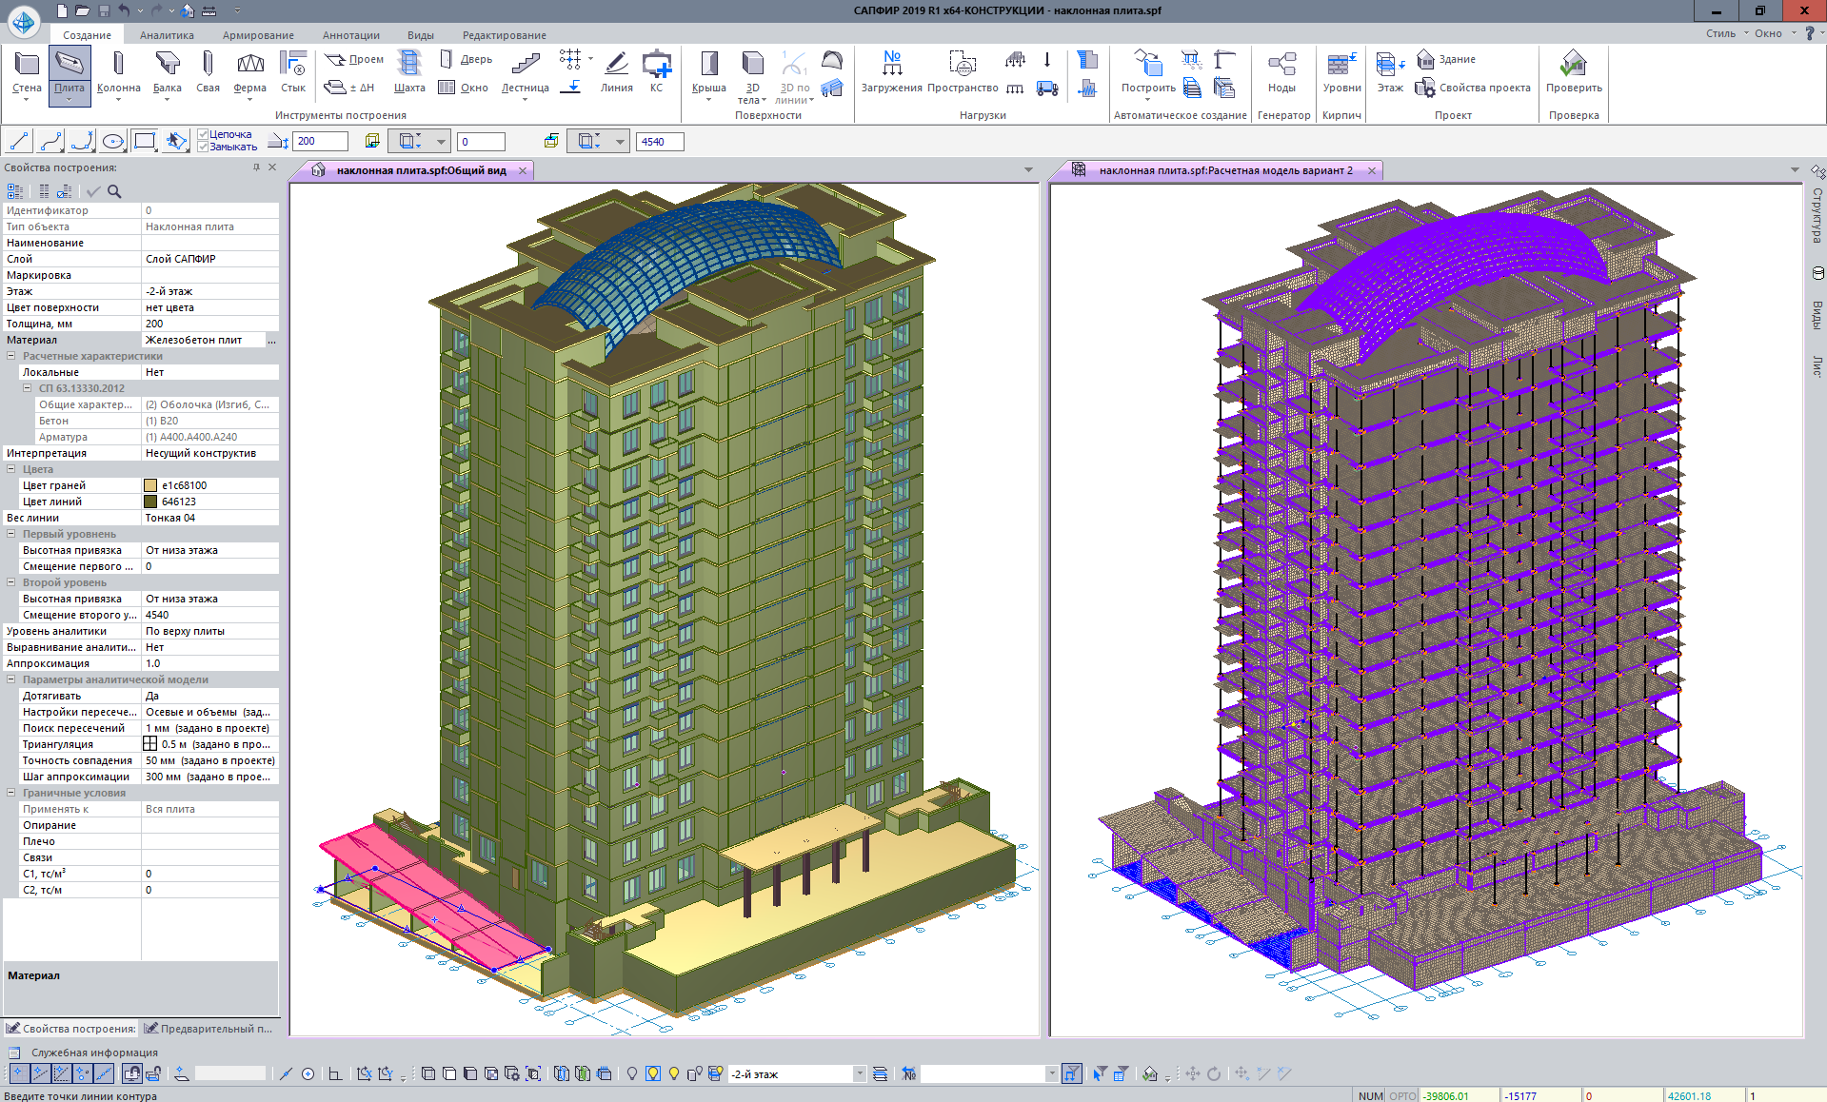Open the floor dropdown showing -2-й этаж
The height and width of the screenshot is (1102, 1827).
click(859, 1073)
